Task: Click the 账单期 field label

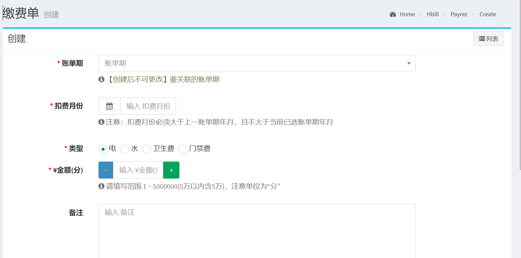Action: pos(72,63)
